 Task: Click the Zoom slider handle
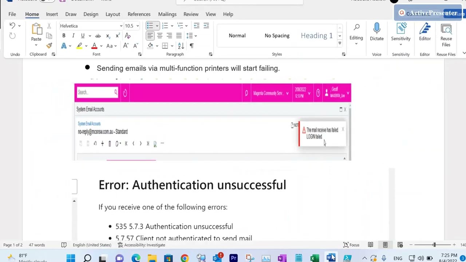point(434,245)
